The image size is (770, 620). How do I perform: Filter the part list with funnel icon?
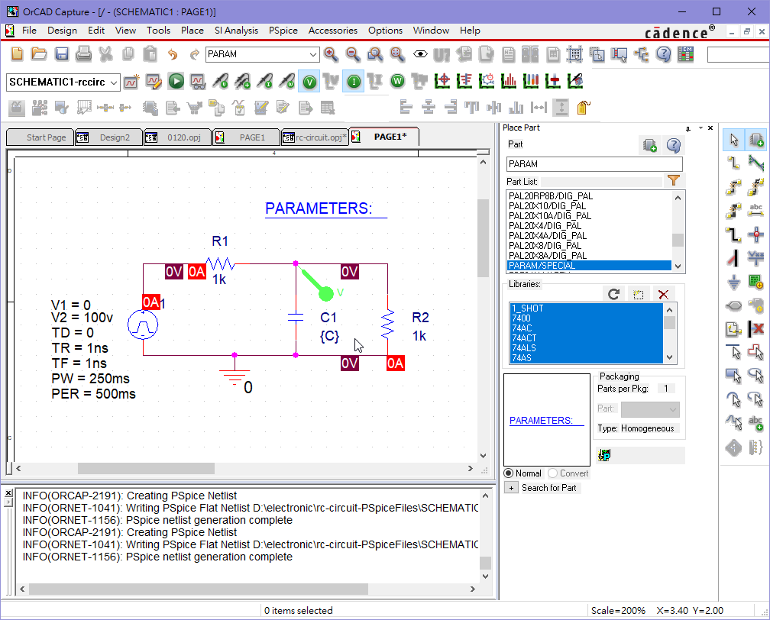tap(674, 181)
